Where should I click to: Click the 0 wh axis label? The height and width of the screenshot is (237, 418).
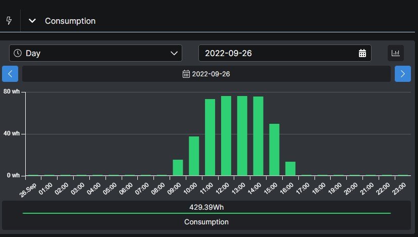[x=13, y=175]
